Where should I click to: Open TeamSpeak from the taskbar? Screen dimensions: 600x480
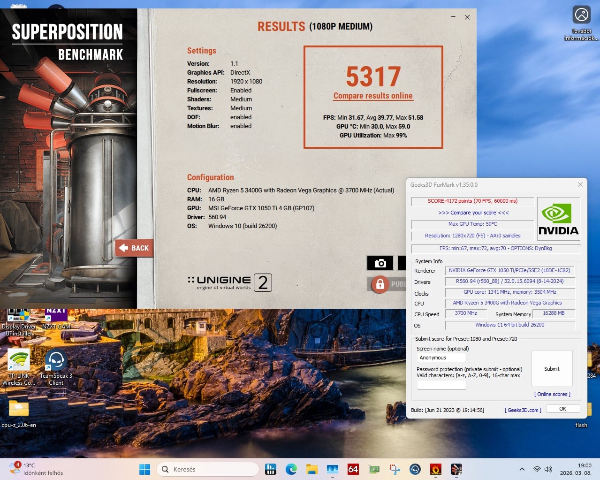415,469
